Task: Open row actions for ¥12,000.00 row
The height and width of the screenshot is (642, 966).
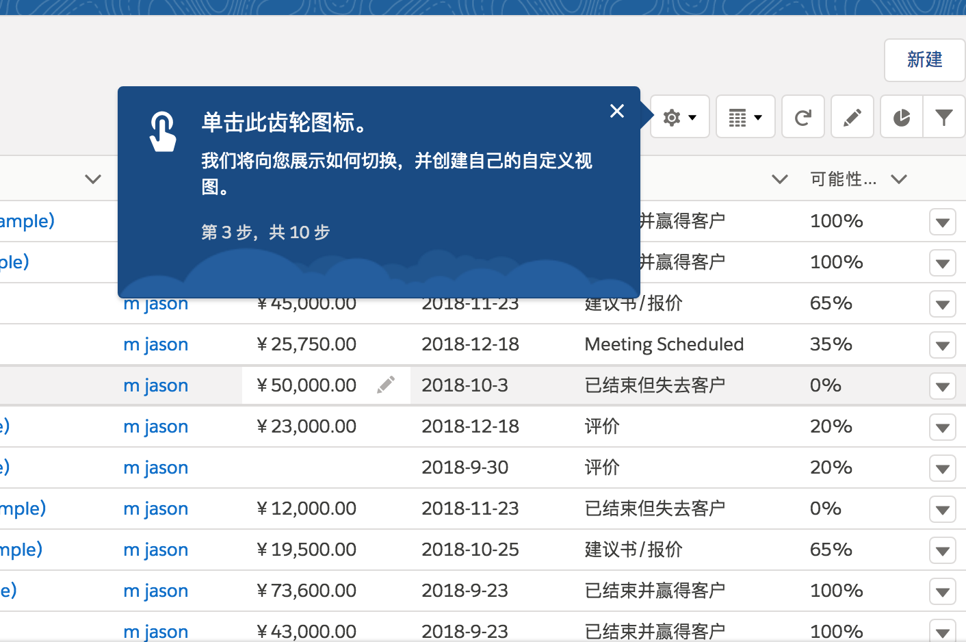Action: 943,510
